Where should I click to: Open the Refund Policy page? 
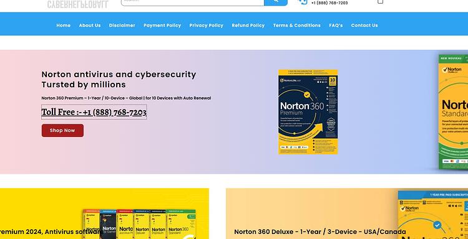pos(248,26)
